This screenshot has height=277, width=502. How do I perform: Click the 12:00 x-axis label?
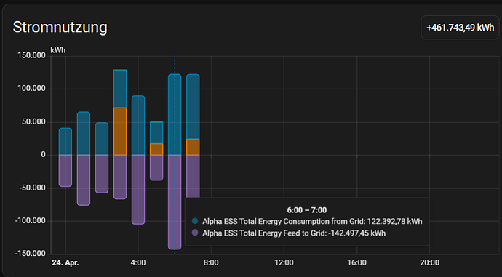(x=284, y=263)
